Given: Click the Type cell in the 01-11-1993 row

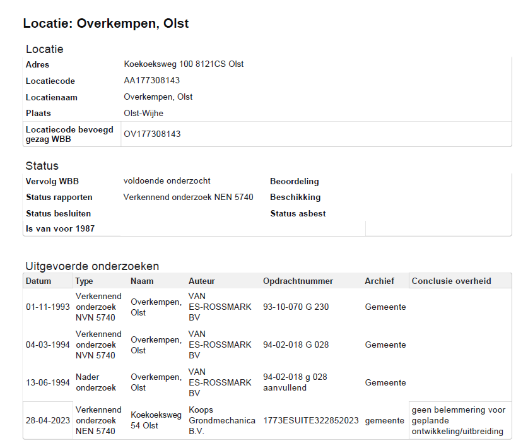Looking at the screenshot, I should [98, 307].
